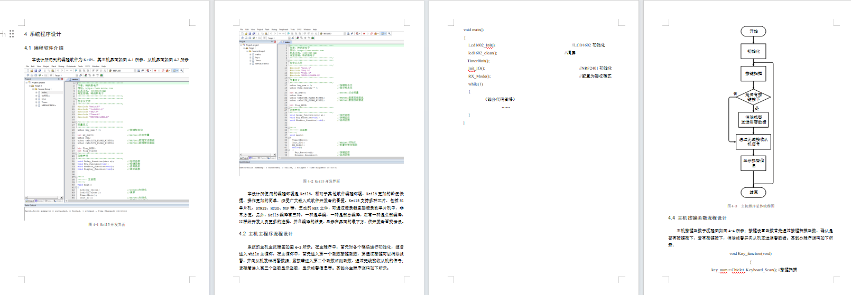Click the misspelled 'Lcd1602_Init();' code line
This screenshot has height=295, width=851.
click(482, 45)
